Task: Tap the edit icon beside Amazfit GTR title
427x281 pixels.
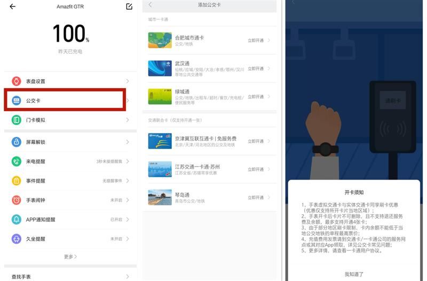Action: [x=129, y=6]
